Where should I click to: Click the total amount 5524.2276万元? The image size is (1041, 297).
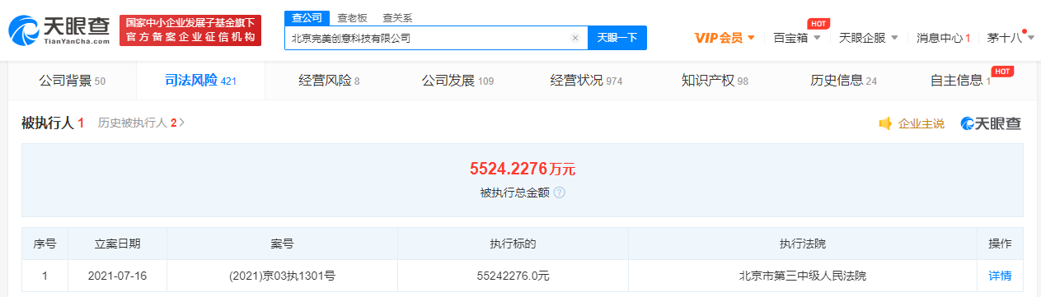tap(523, 169)
